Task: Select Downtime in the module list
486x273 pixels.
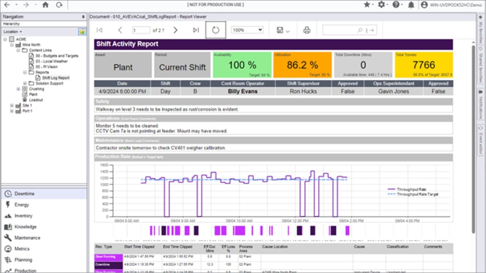Action: click(24, 194)
